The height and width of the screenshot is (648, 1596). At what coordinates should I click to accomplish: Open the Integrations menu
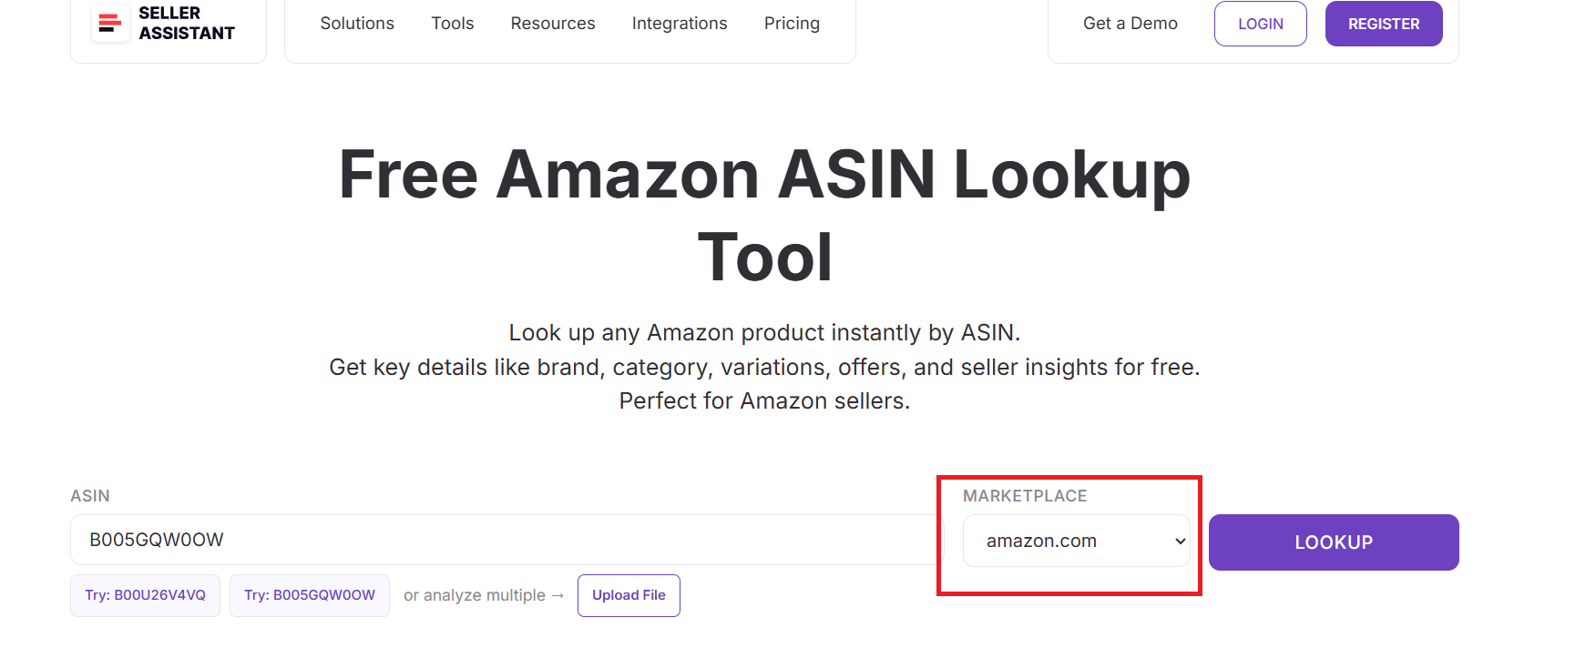pos(679,24)
